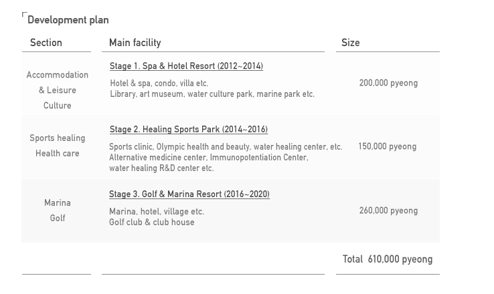The image size is (494, 294).
Task: Click the Accommodation & Leisure Culture cell
Action: coord(58,90)
